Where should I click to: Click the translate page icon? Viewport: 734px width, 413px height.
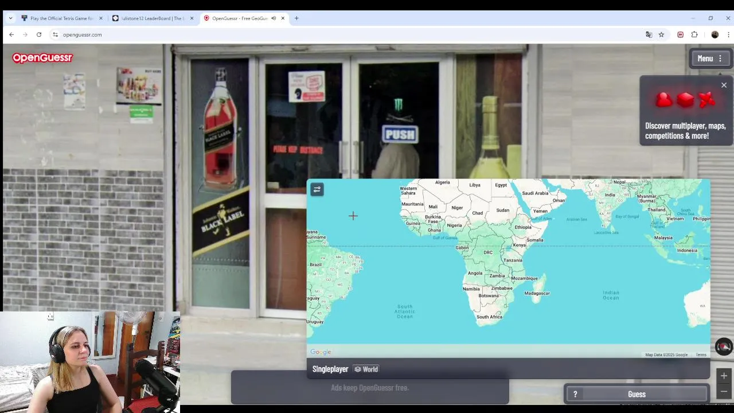click(649, 34)
